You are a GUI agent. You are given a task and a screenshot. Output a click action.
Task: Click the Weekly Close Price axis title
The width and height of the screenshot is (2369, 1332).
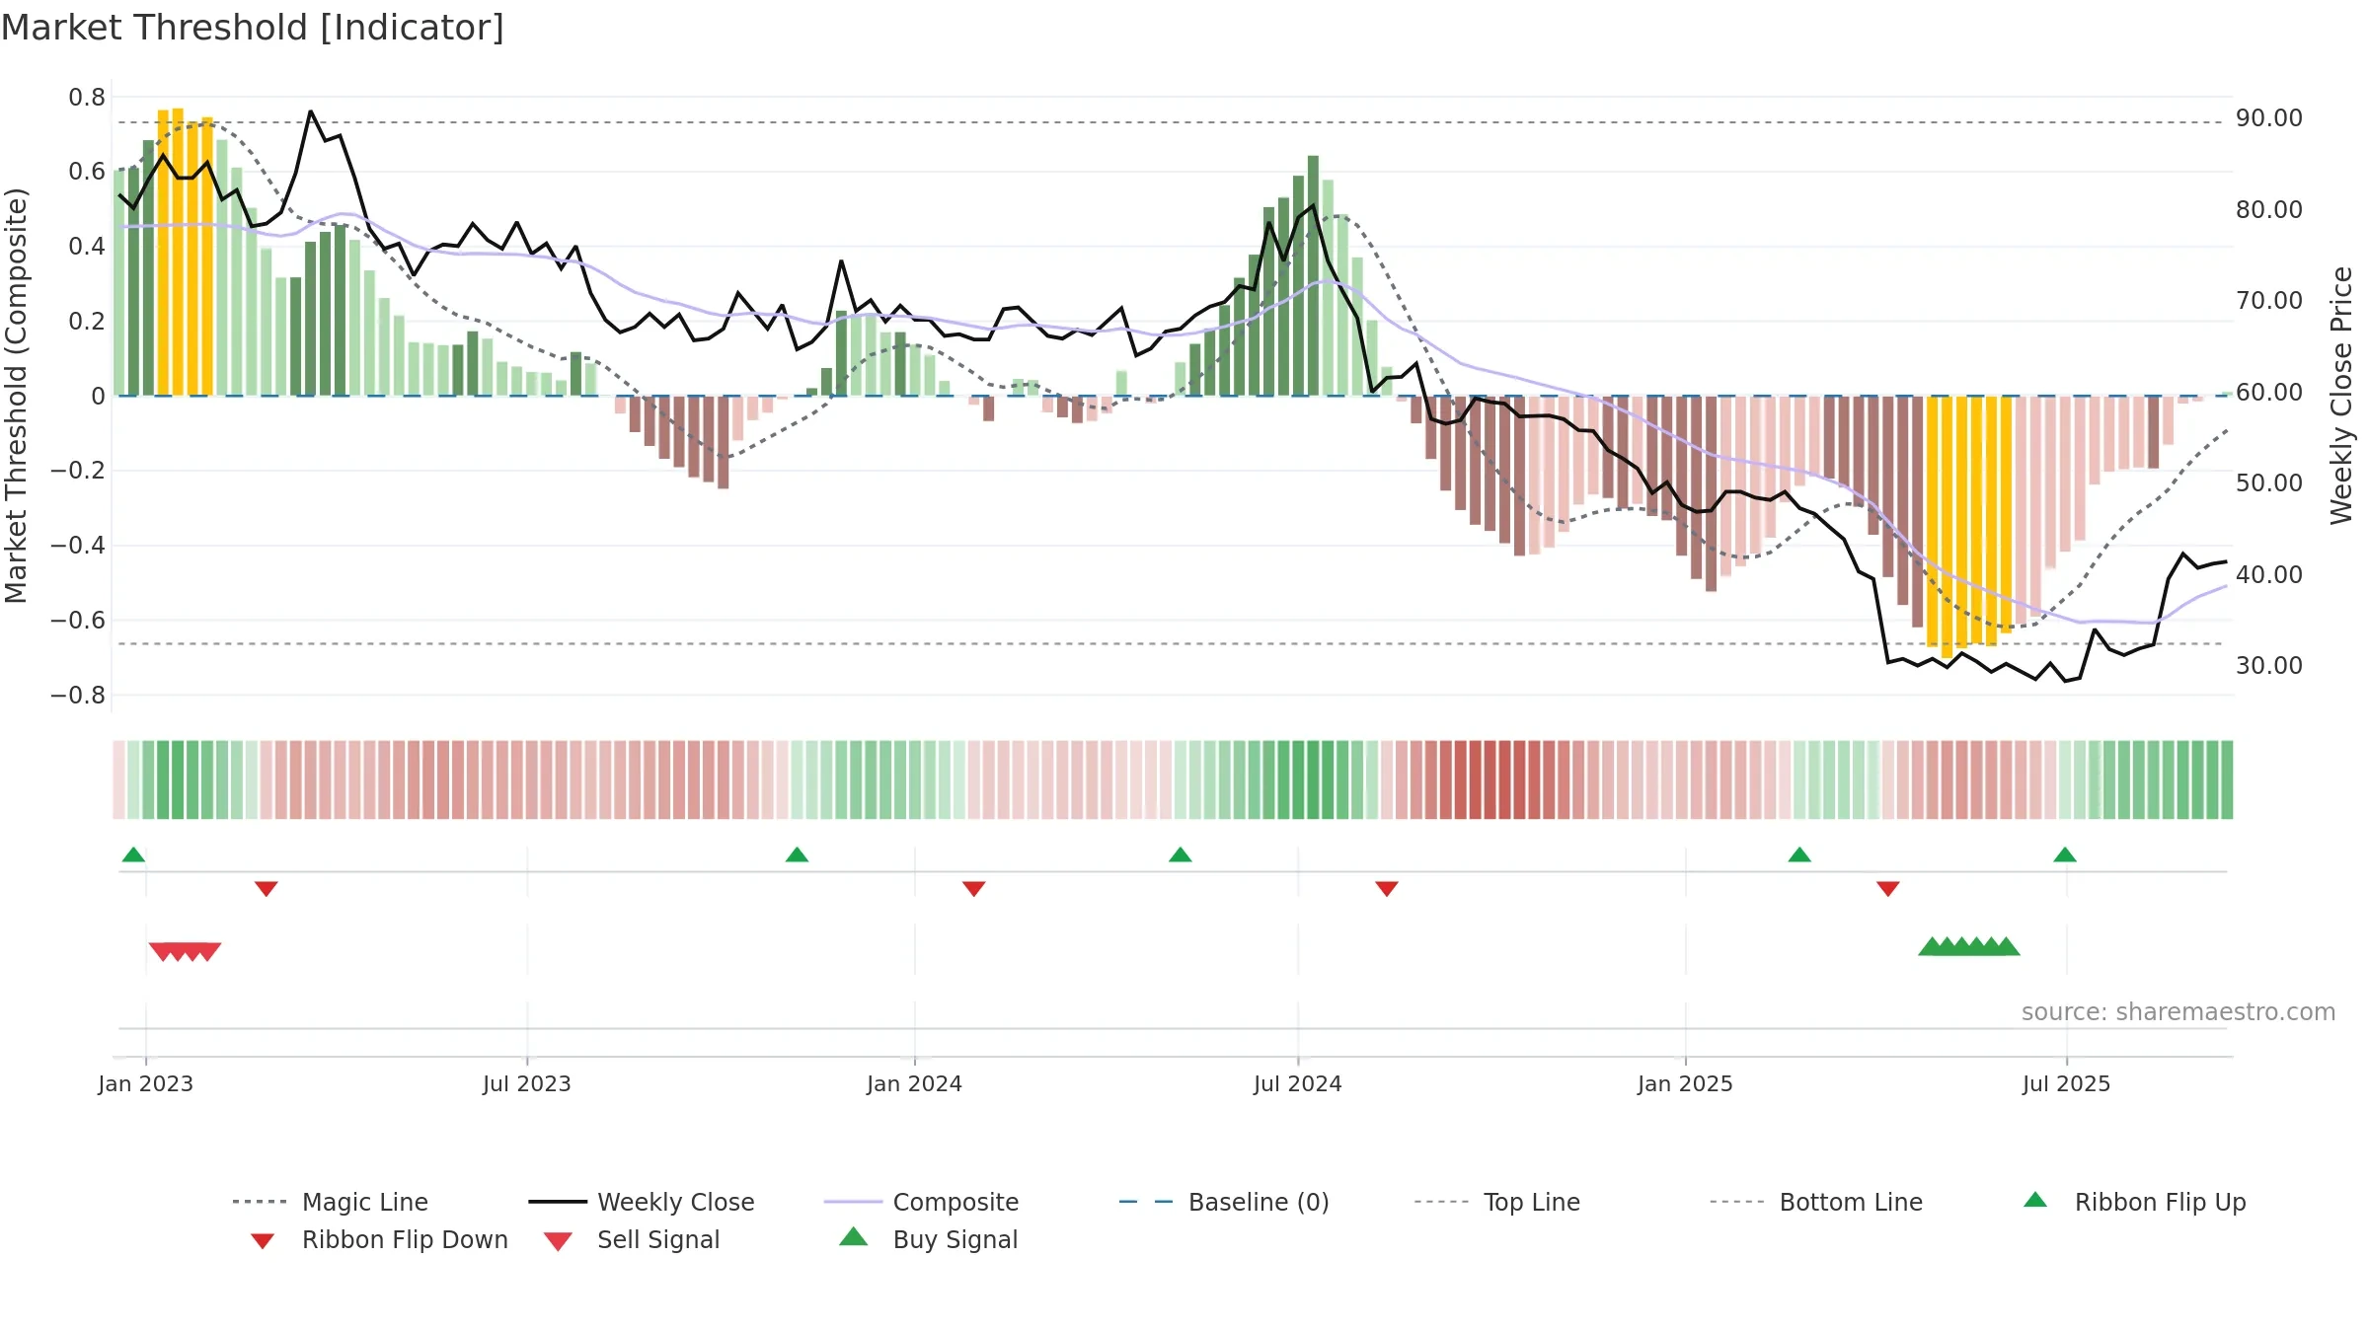click(2341, 395)
